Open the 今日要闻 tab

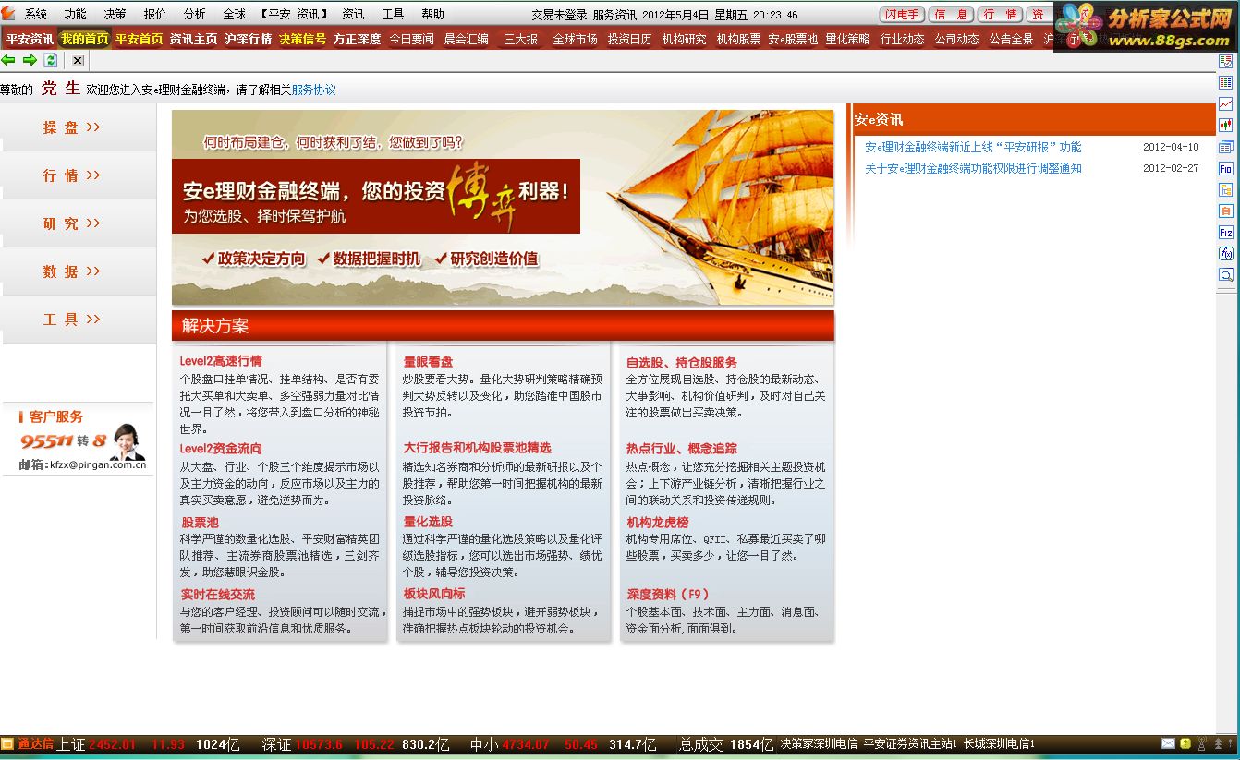(x=411, y=39)
